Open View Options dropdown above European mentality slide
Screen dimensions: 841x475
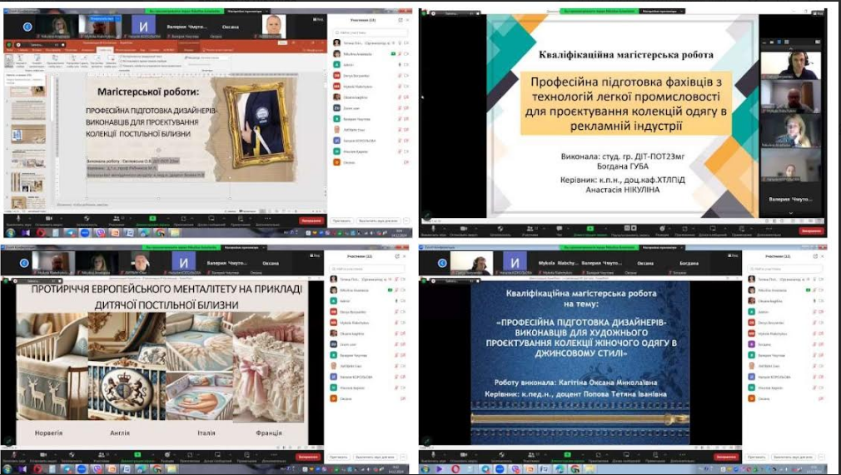coord(245,247)
